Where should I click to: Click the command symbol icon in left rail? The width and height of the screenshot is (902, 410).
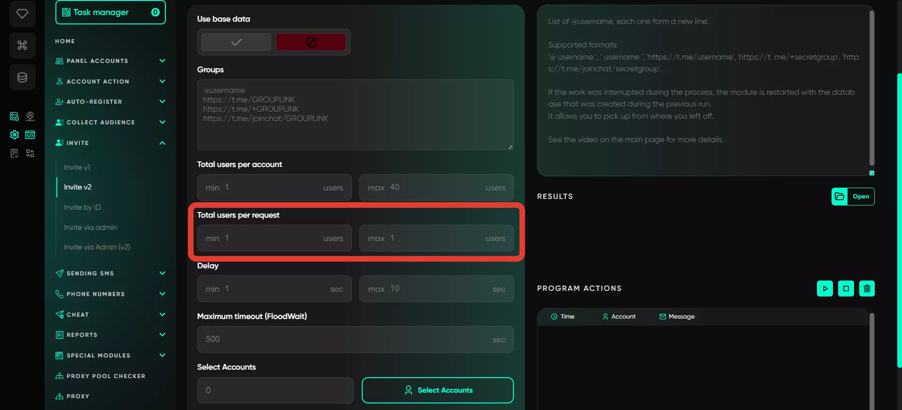(x=22, y=45)
